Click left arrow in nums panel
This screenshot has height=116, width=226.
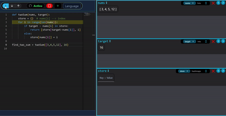(218, 3)
